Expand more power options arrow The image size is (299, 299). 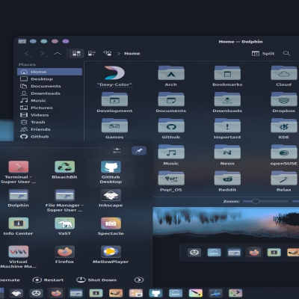[x=139, y=280]
